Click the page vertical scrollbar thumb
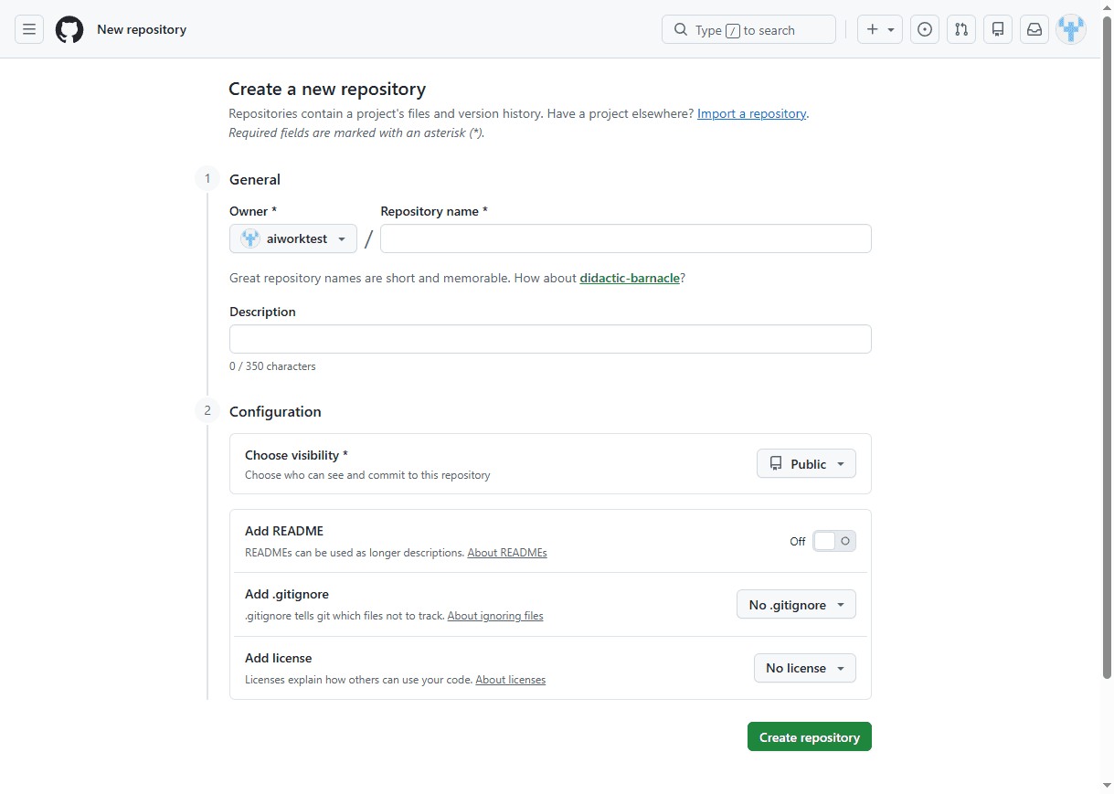This screenshot has height=794, width=1114. pos(1107,347)
